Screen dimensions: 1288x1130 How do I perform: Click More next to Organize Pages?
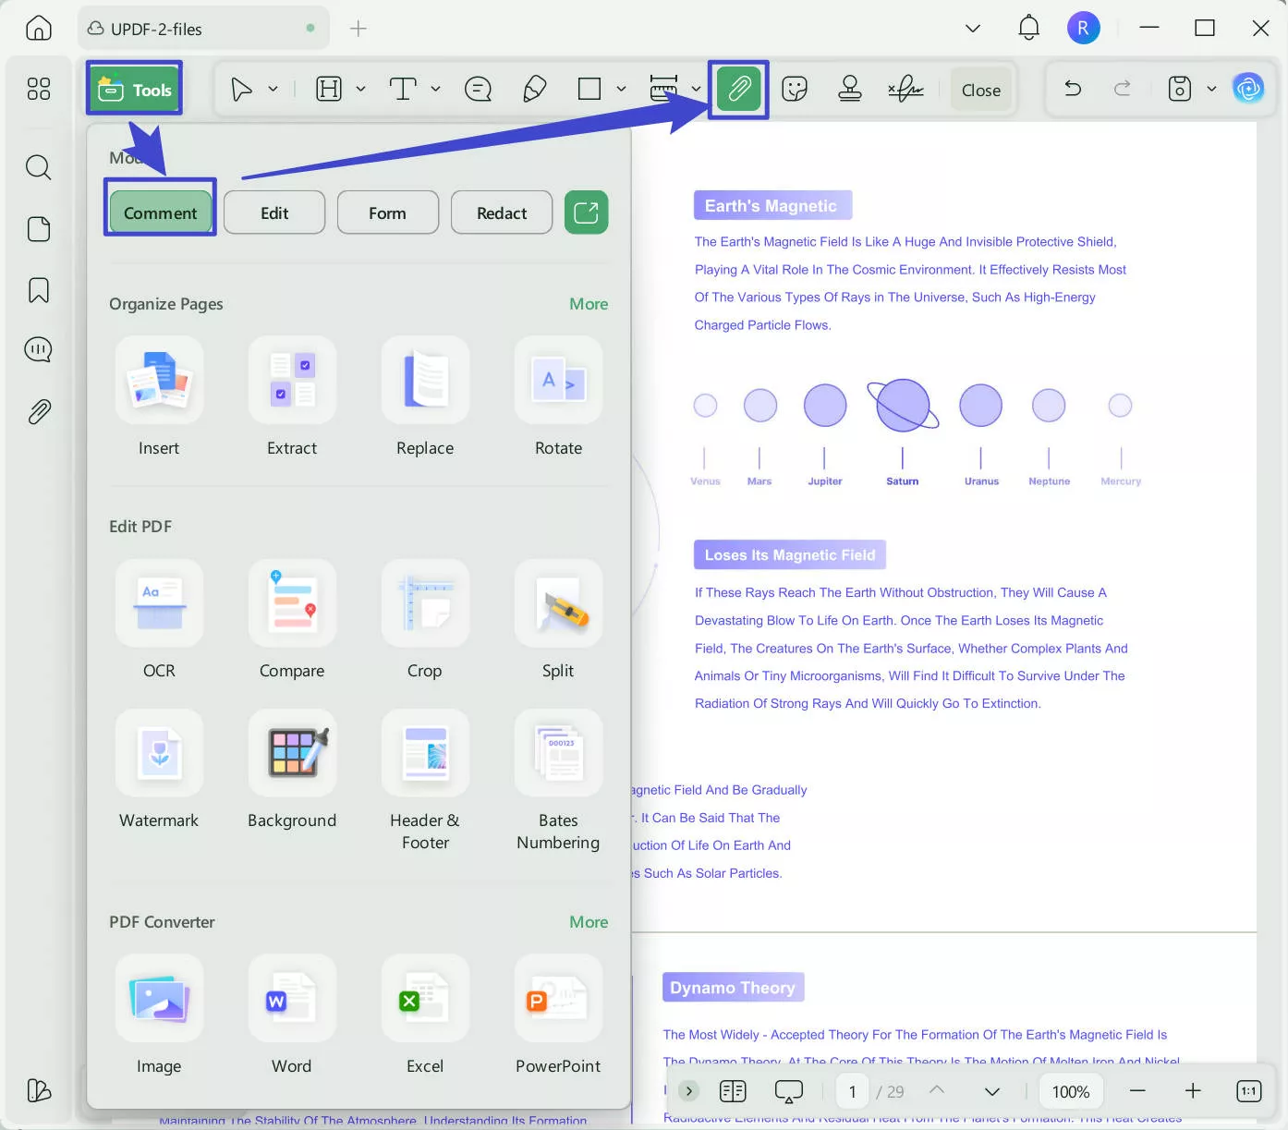589,304
